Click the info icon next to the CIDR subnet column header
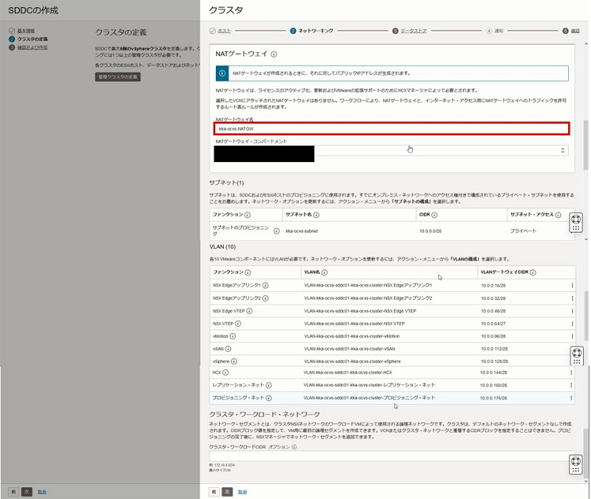 (435, 214)
